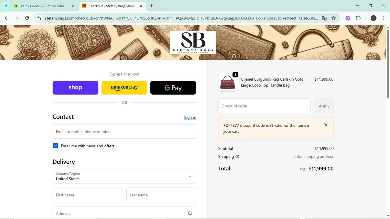Click the scrollbar up arrow

click(388, 27)
